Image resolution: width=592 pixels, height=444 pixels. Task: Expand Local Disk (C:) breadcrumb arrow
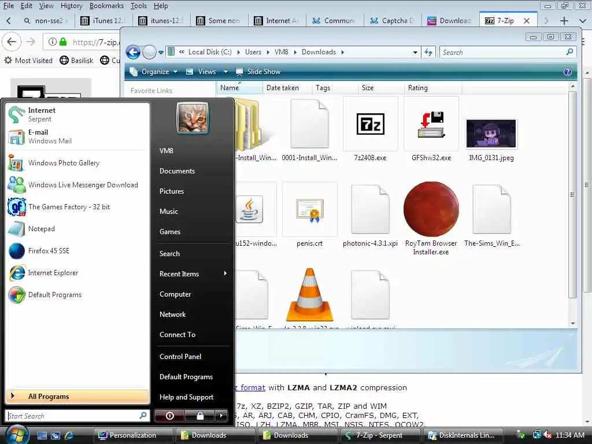(238, 52)
